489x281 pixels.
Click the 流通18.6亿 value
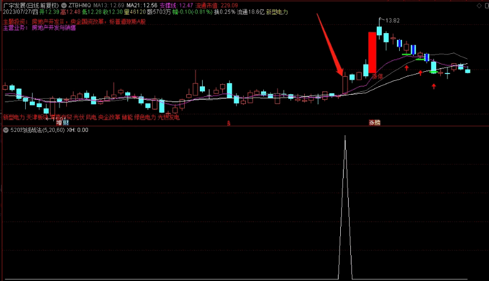click(x=250, y=12)
